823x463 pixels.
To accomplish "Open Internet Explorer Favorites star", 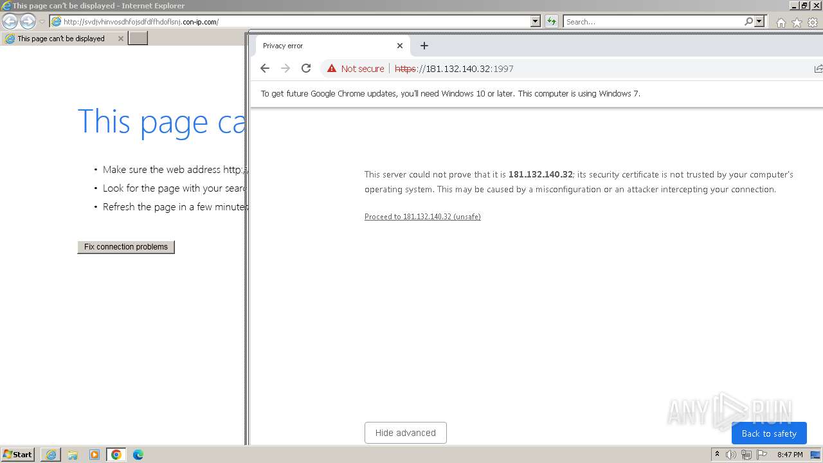I will tap(797, 22).
